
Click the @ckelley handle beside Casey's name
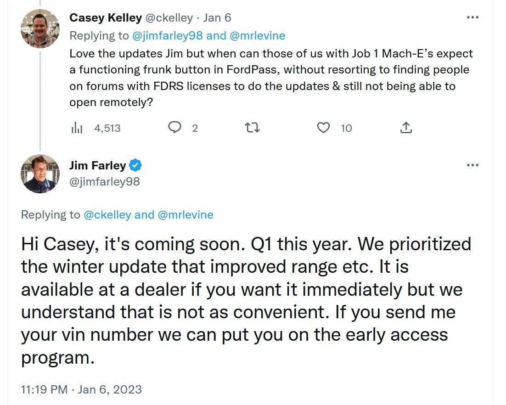(169, 18)
